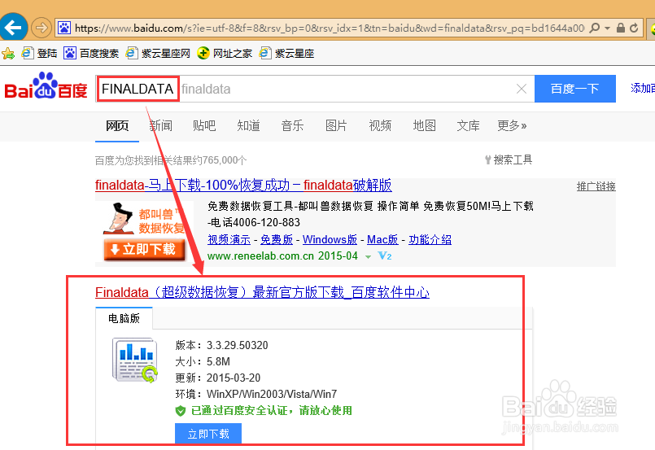Viewport: 655px width, 450px height.
Task: Click the browser Back arrow button
Action: coord(13,28)
